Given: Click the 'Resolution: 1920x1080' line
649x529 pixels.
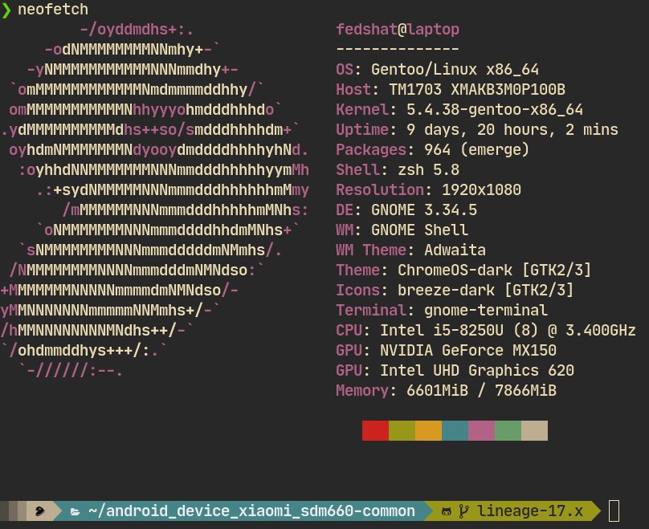Looking at the screenshot, I should [428, 189].
